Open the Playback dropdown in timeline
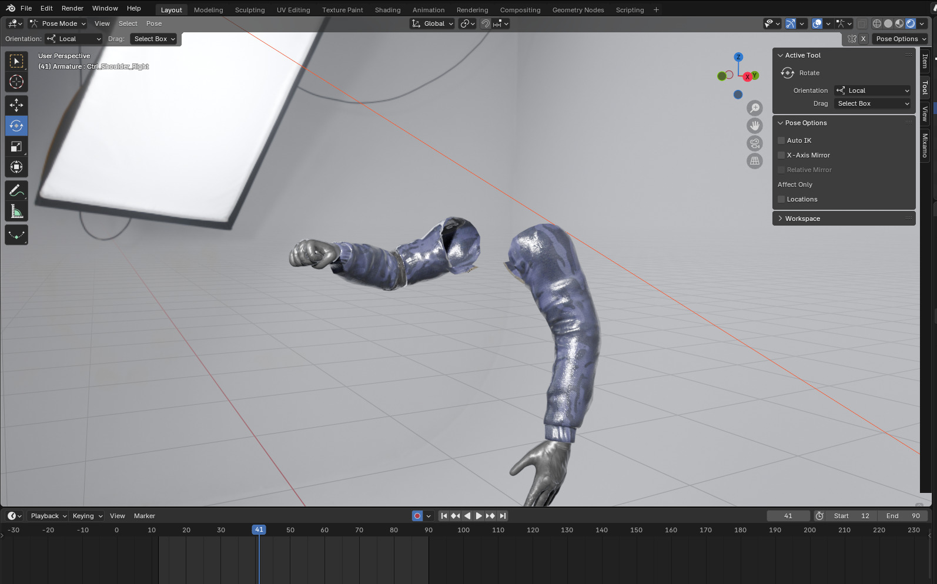The width and height of the screenshot is (937, 584). click(48, 516)
